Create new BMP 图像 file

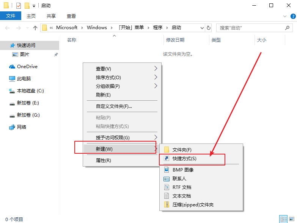[x=183, y=170]
